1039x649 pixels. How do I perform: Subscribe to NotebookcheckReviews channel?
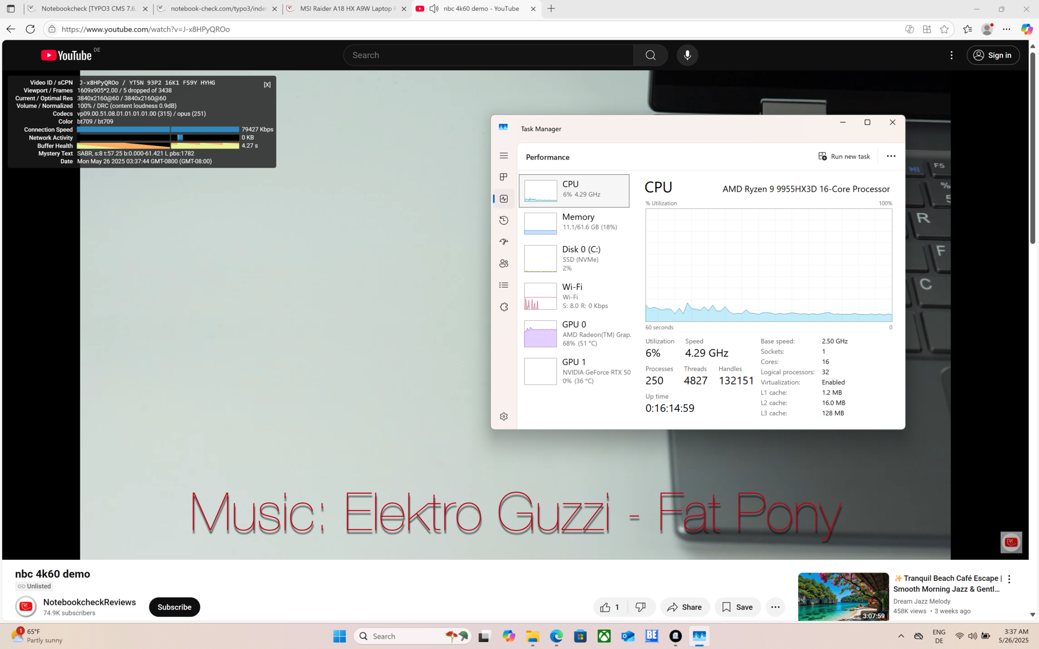(174, 607)
